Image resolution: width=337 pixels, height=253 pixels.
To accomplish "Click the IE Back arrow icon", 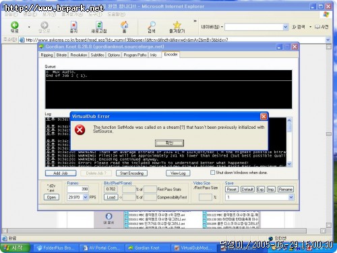I will 15,25.
